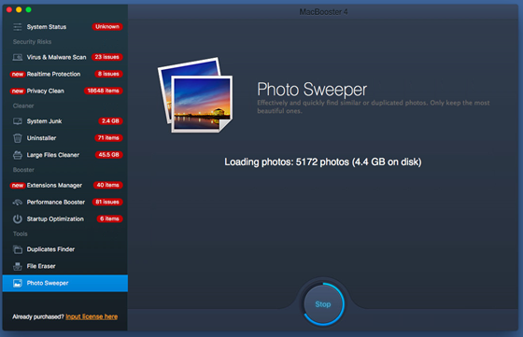Click the 18648 items badge

(x=104, y=91)
